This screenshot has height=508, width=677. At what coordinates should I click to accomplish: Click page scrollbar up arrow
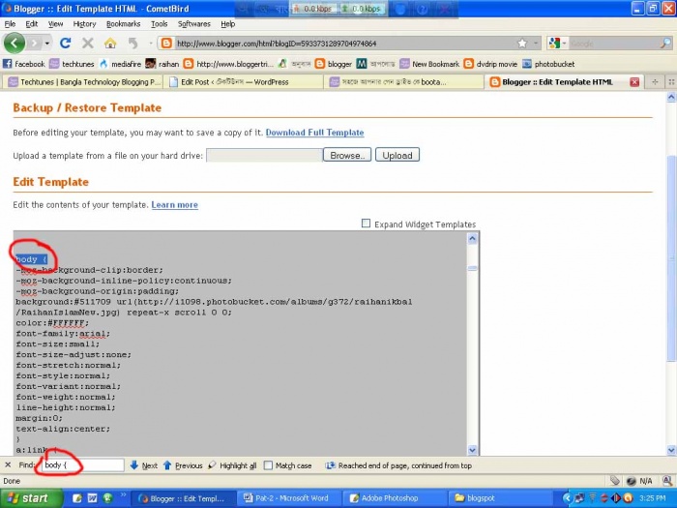(x=671, y=97)
